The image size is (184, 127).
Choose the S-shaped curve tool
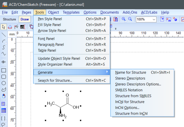point(4,47)
